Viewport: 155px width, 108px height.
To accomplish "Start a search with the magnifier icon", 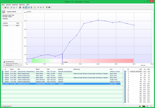I will pyautogui.click(x=11, y=8).
